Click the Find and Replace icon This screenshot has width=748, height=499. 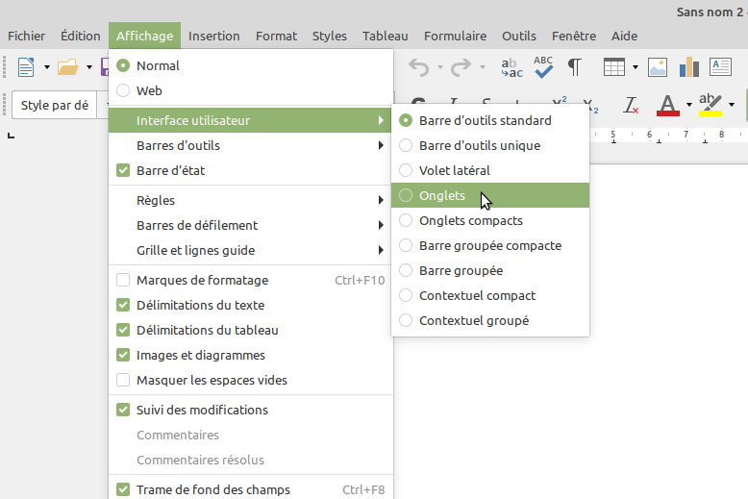[x=511, y=67]
